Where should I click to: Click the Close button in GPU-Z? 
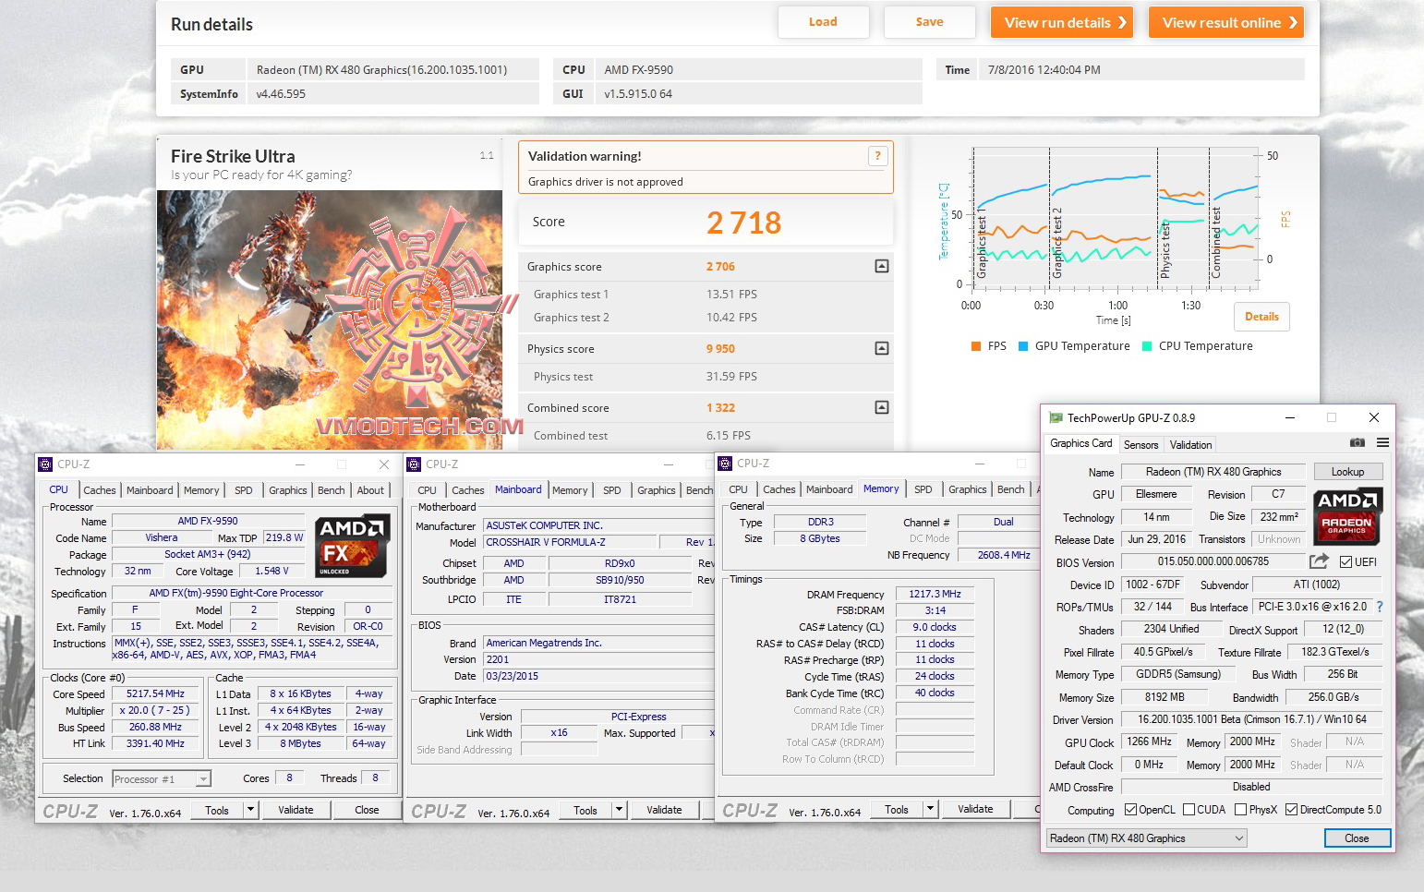pos(1357,838)
